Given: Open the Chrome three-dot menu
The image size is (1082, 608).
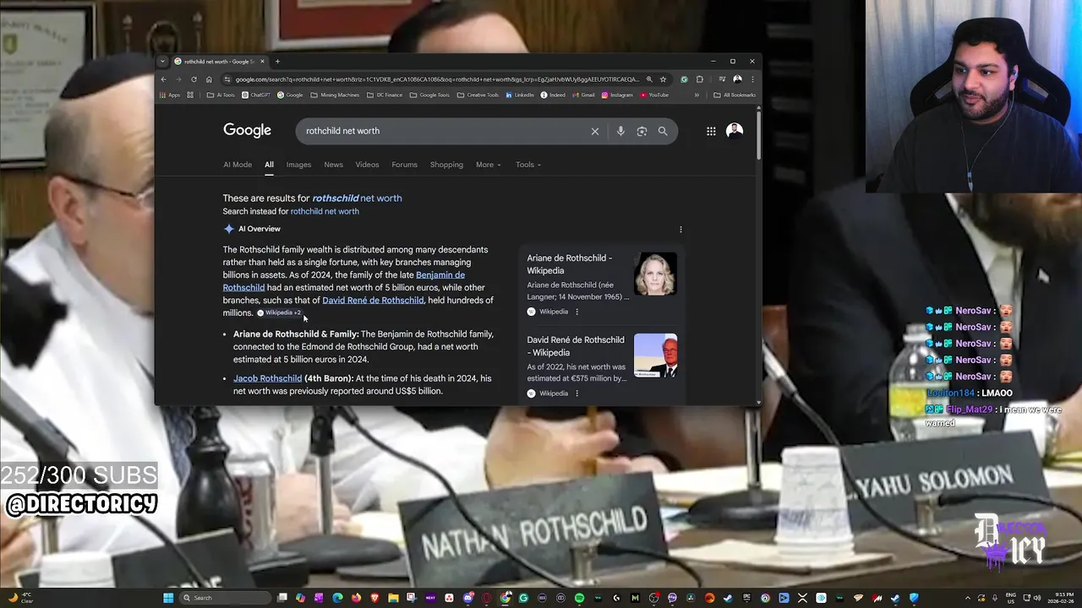Looking at the screenshot, I should click(x=752, y=79).
